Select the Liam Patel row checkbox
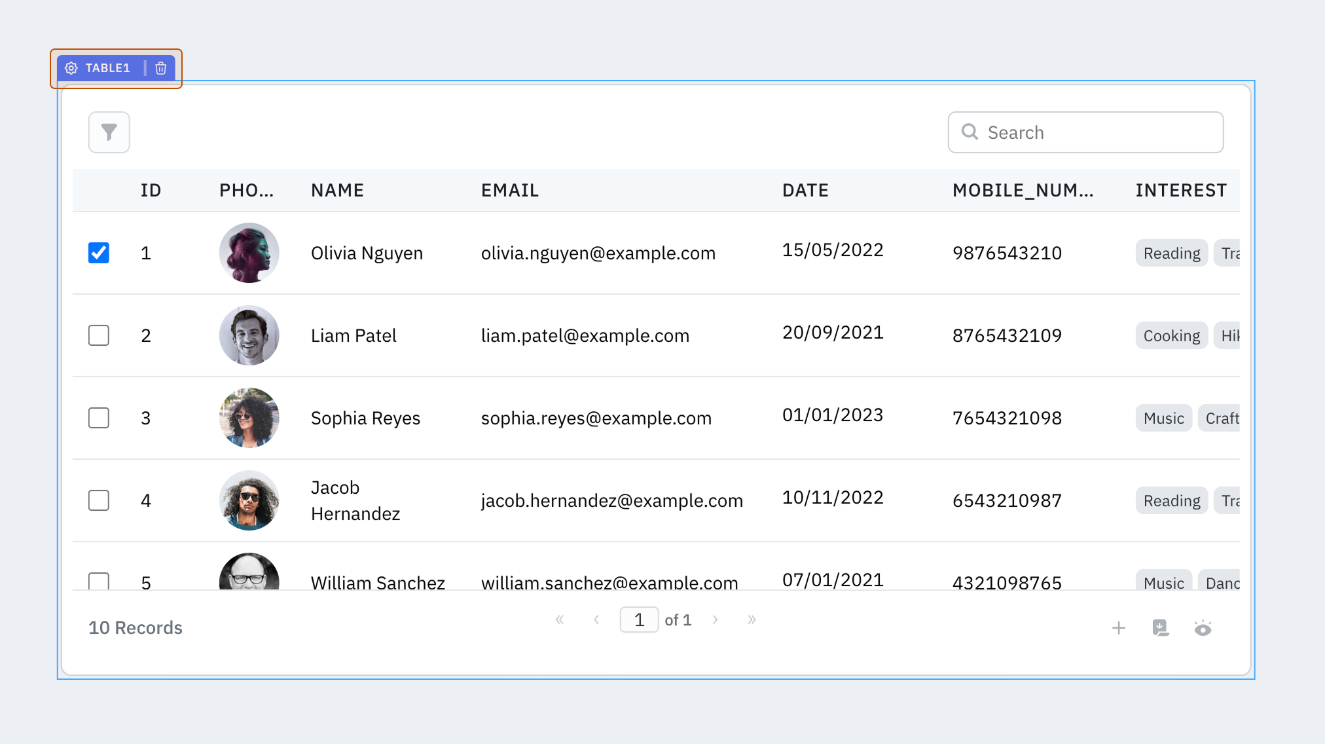 pyautogui.click(x=99, y=335)
